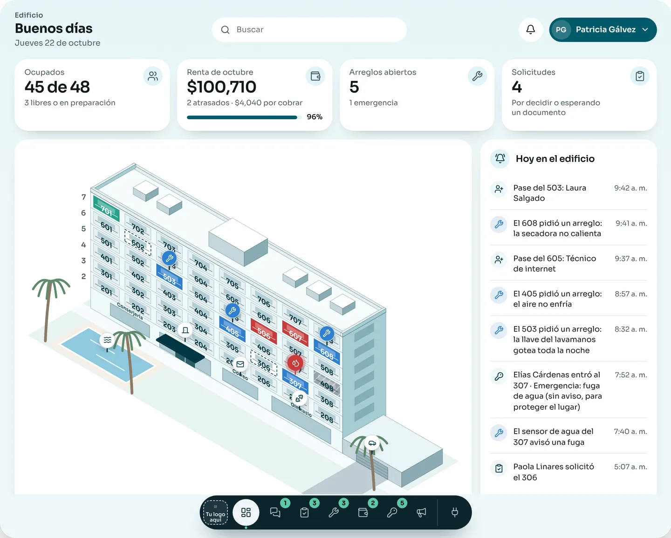The height and width of the screenshot is (538, 671).
Task: Open 'El 608 pidió un arreglo' entry
Action: (x=568, y=228)
